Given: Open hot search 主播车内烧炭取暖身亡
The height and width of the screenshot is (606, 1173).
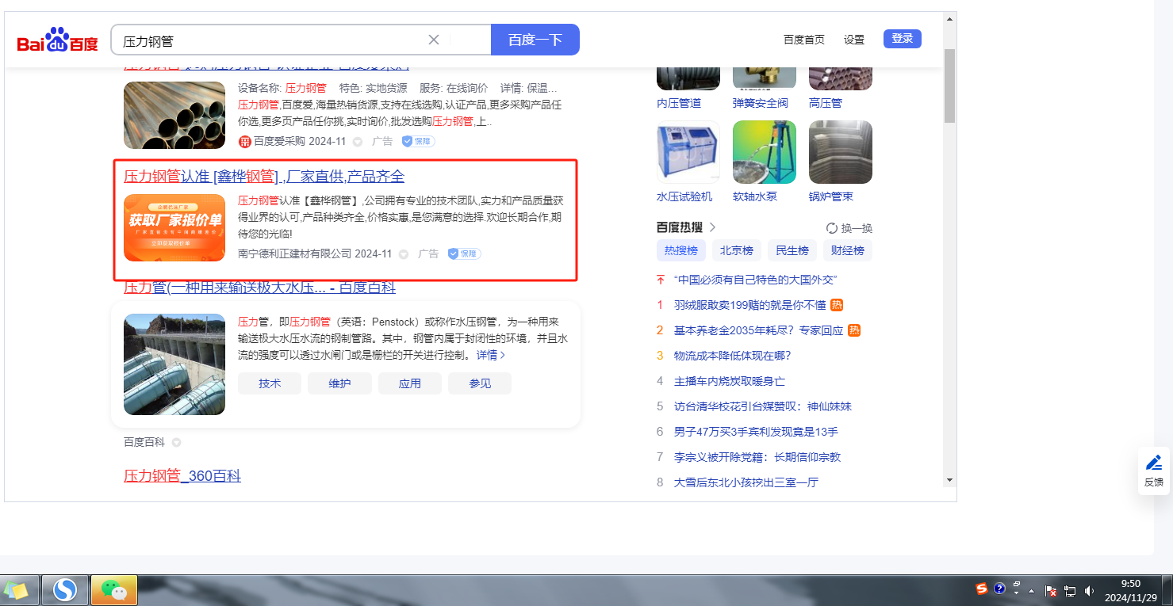Looking at the screenshot, I should point(730,381).
